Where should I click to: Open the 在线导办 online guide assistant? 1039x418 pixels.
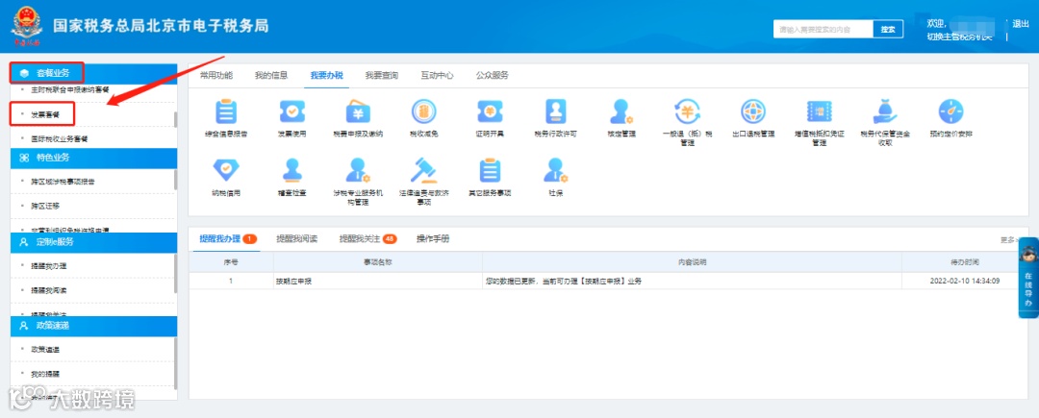tap(1027, 278)
